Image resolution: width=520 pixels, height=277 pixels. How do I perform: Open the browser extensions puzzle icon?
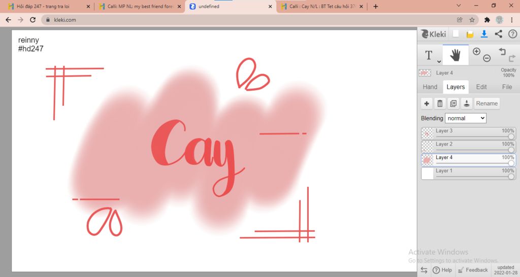tap(487, 20)
